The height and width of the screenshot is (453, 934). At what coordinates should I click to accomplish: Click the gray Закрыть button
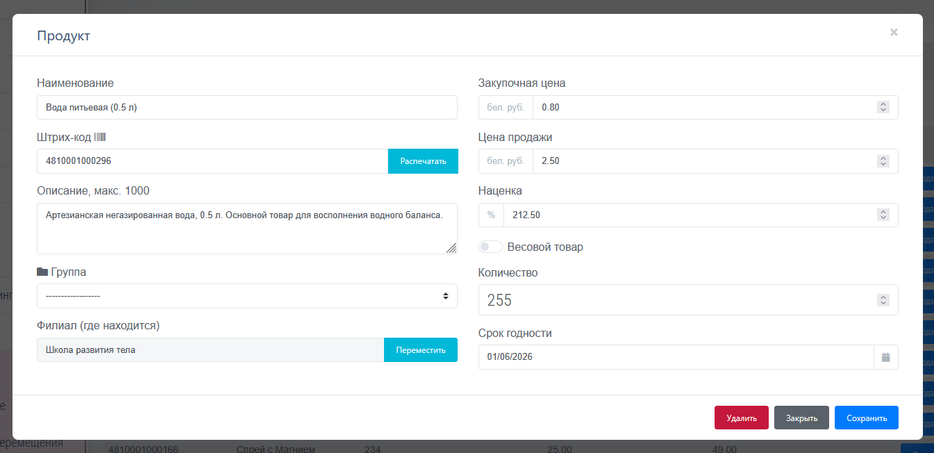(x=801, y=418)
